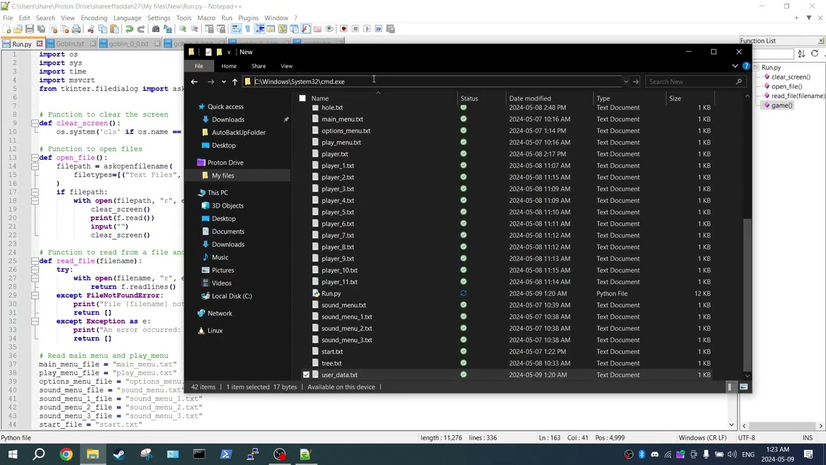Click the Print icon in Notepad++ toolbar
The height and width of the screenshot is (465, 826).
click(x=76, y=28)
